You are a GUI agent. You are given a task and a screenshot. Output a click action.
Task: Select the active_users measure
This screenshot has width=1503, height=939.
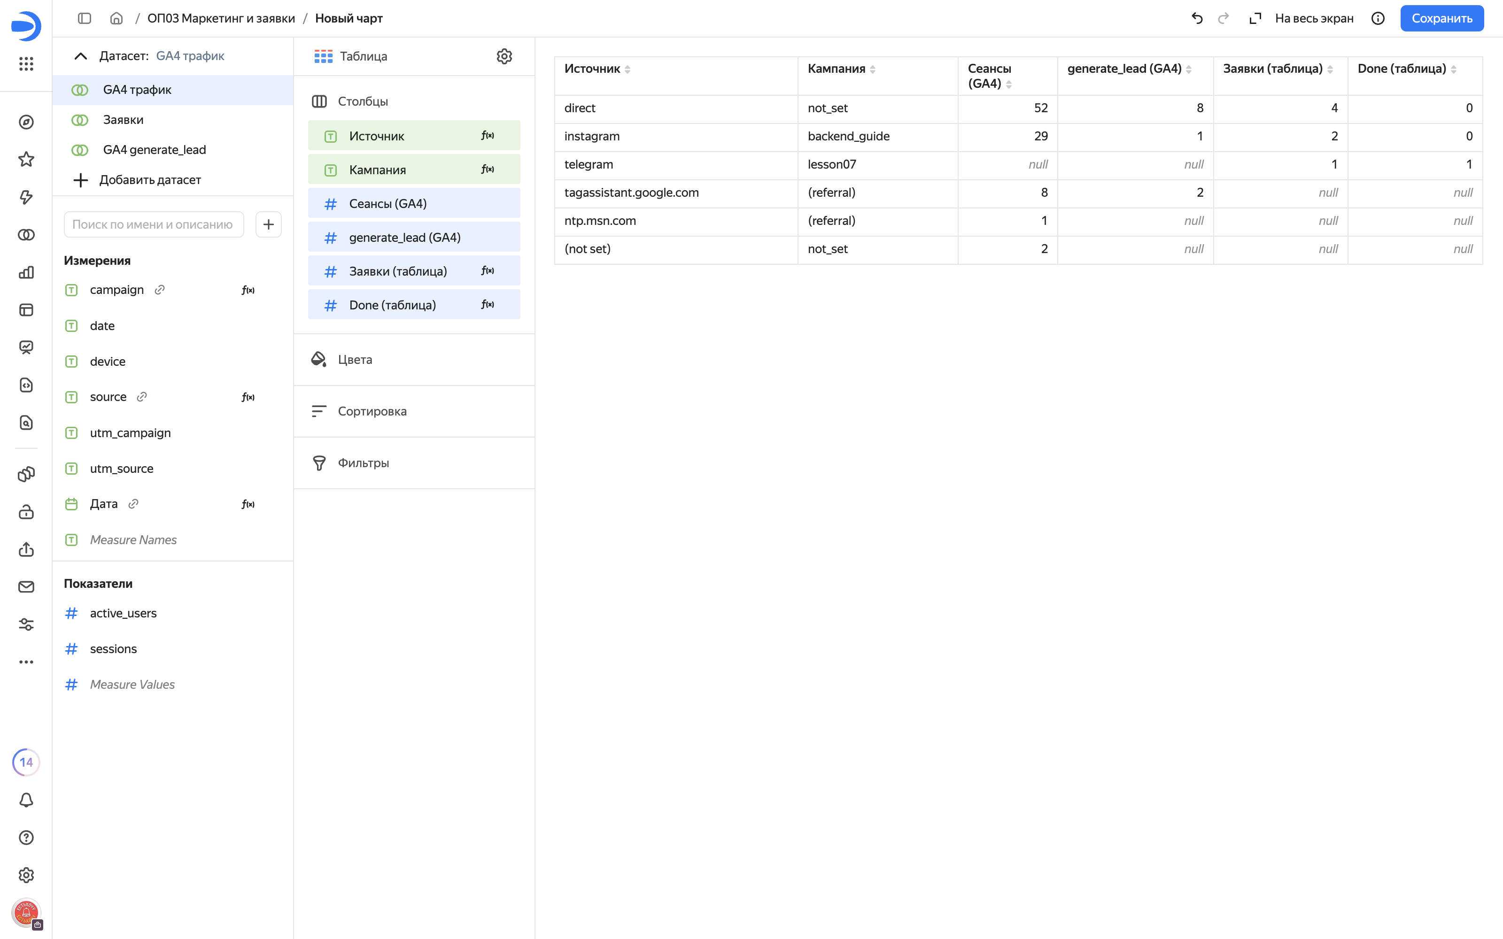point(123,613)
